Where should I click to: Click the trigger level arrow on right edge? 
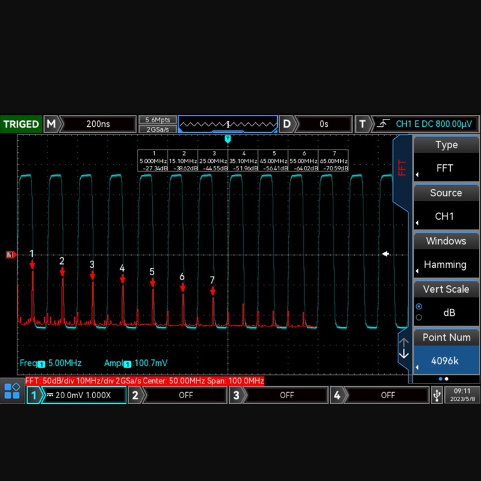385,254
